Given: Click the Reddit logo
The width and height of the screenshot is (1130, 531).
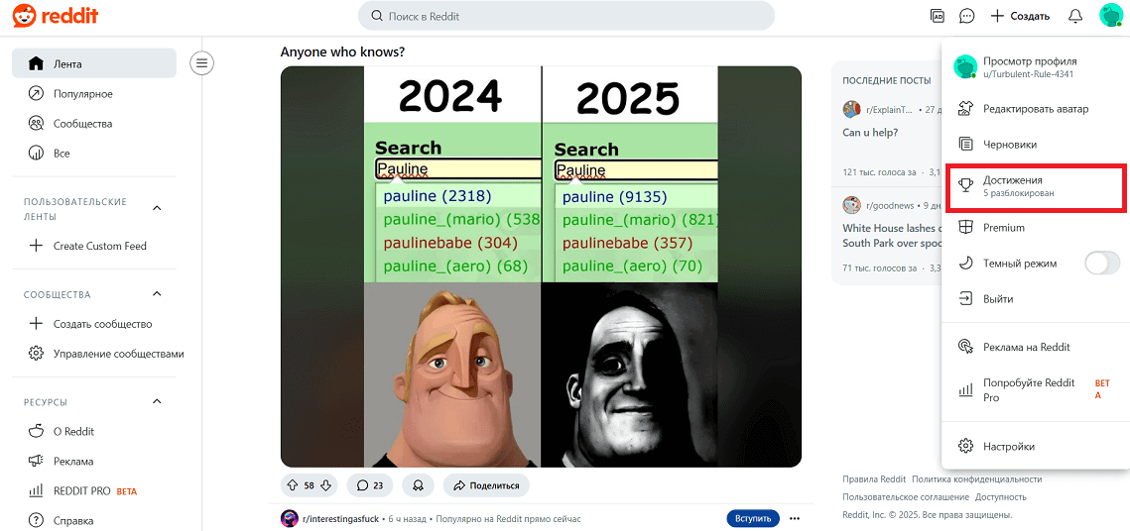Looking at the screenshot, I should pos(56,16).
